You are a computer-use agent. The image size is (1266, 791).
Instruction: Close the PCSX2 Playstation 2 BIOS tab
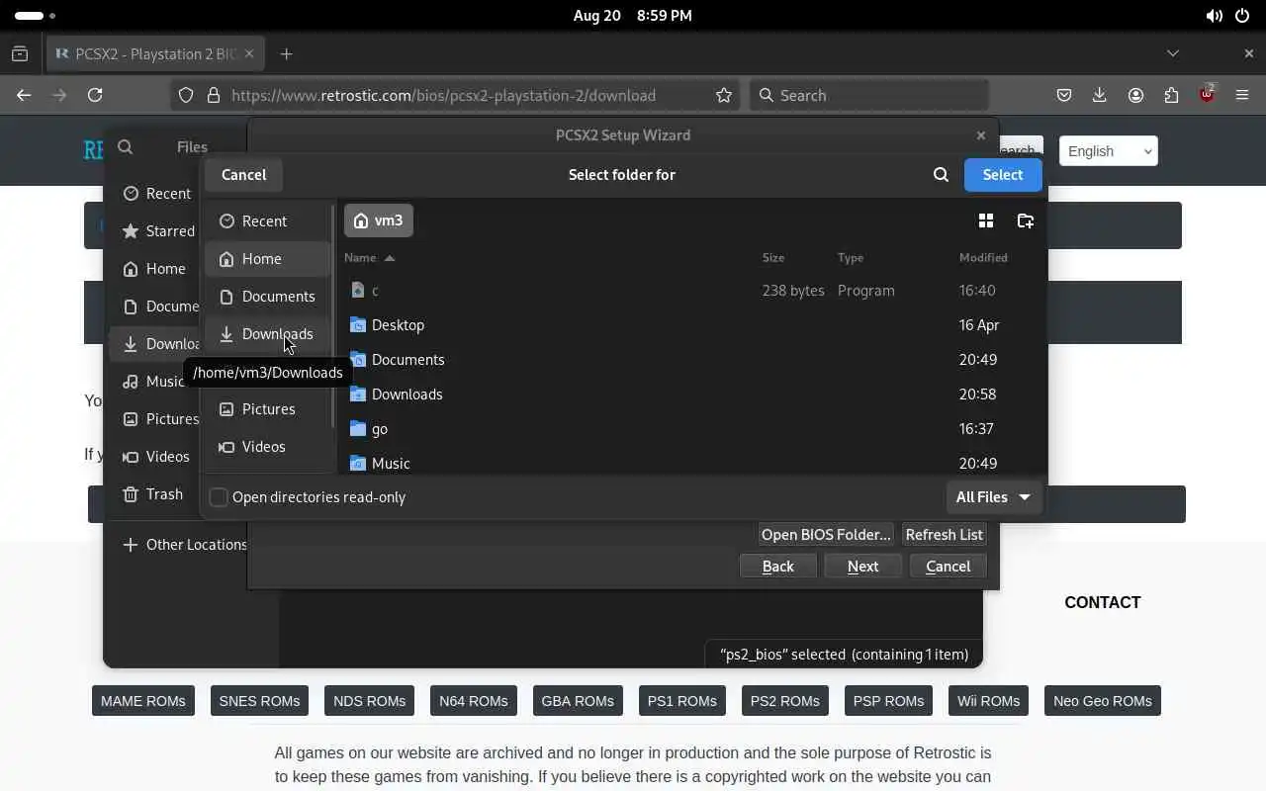tap(249, 54)
